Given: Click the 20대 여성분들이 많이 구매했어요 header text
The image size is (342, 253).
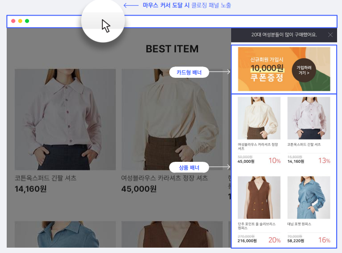Looking at the screenshot, I should (x=284, y=35).
